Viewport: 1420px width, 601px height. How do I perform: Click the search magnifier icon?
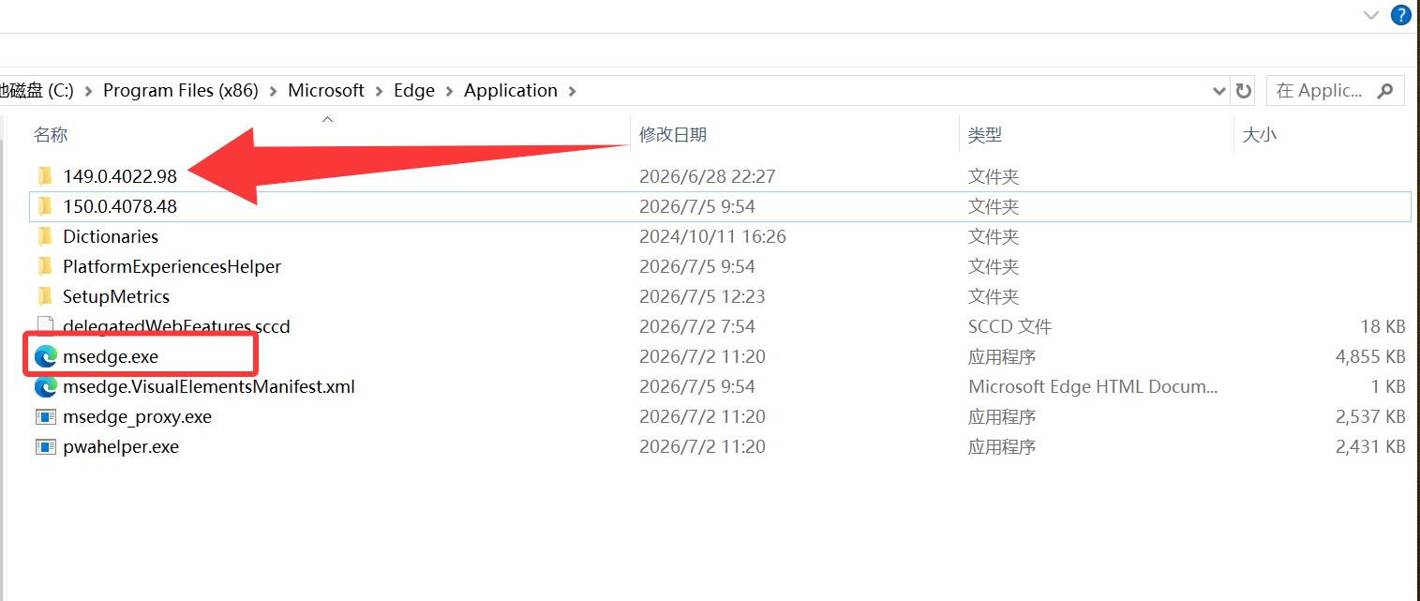1384,91
